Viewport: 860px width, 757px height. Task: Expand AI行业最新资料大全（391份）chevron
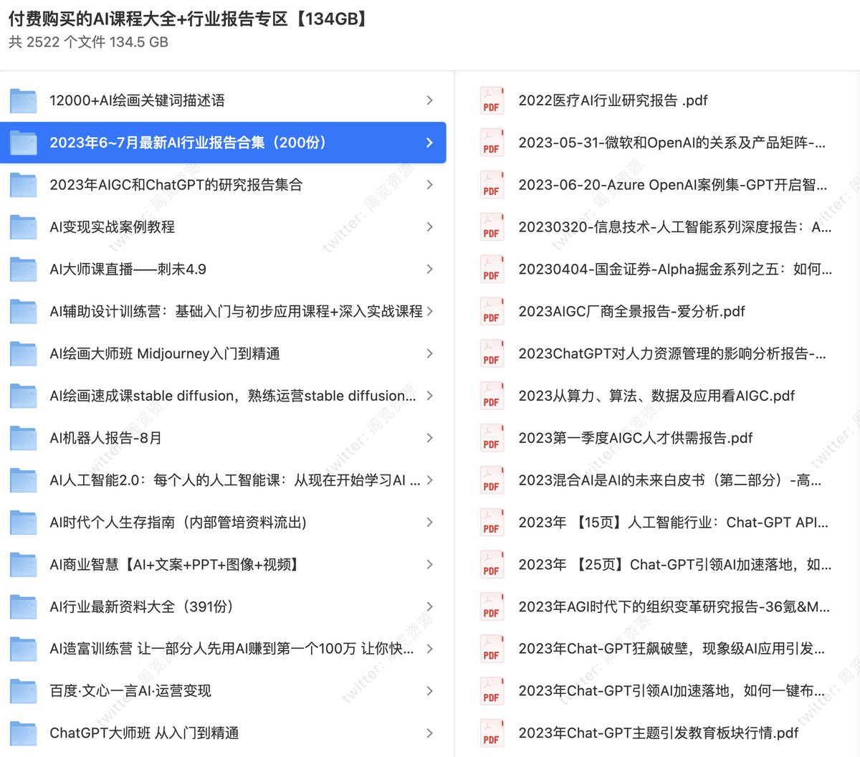(x=429, y=606)
